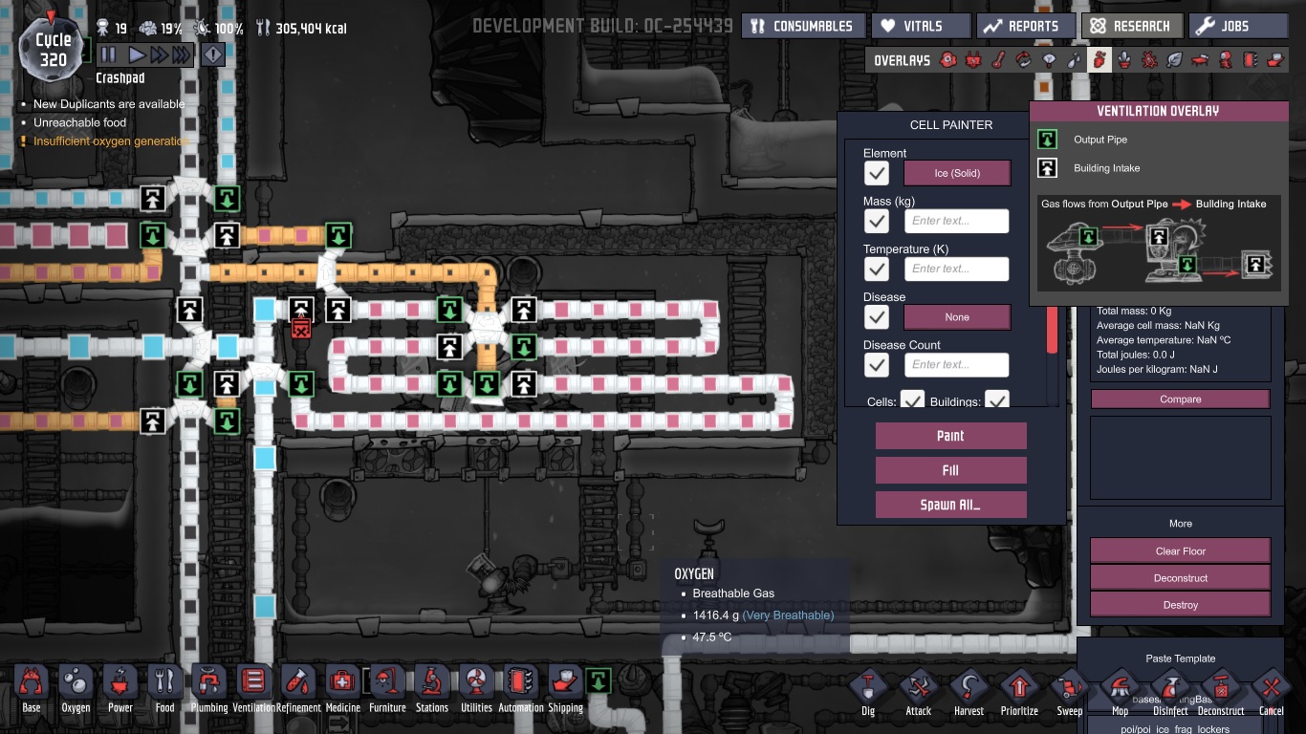
Task: Pause the game with the pause button
Action: (x=108, y=55)
